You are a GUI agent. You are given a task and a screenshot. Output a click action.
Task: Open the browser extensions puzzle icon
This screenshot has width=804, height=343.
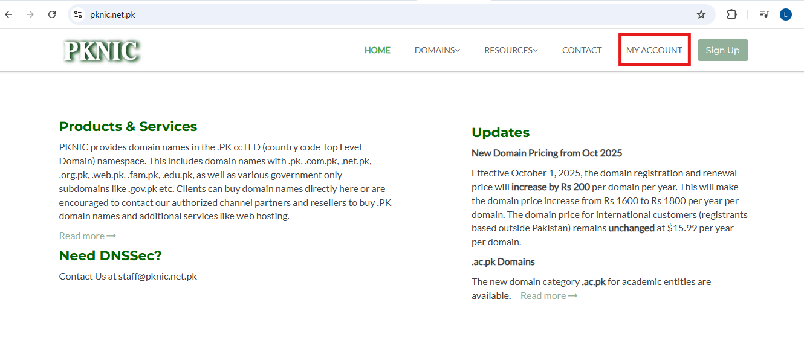point(731,14)
